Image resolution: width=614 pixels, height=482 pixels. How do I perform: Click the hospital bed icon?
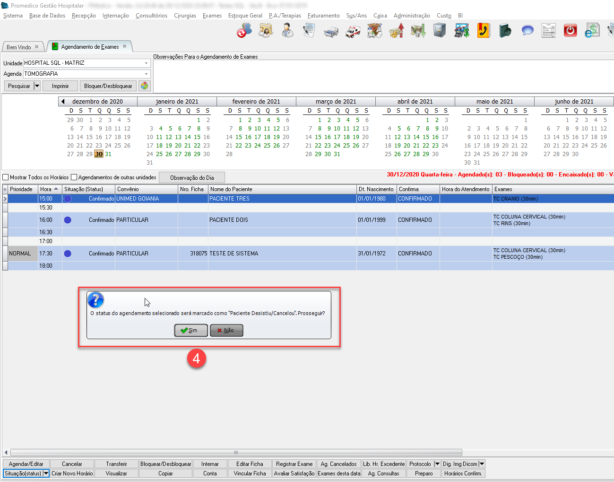pos(331,31)
